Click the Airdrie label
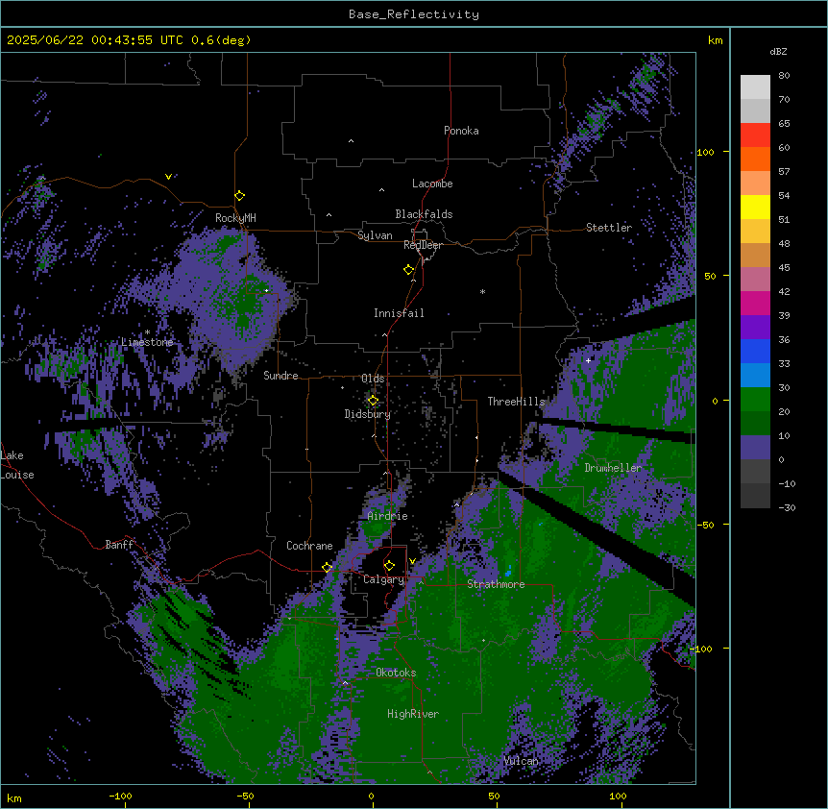Screen dimensions: 828x809 tap(388, 516)
